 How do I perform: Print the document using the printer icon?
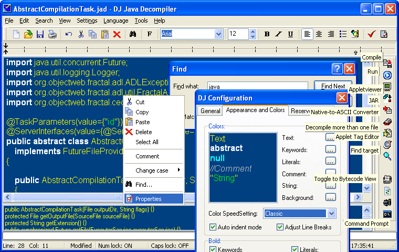pyautogui.click(x=52, y=34)
